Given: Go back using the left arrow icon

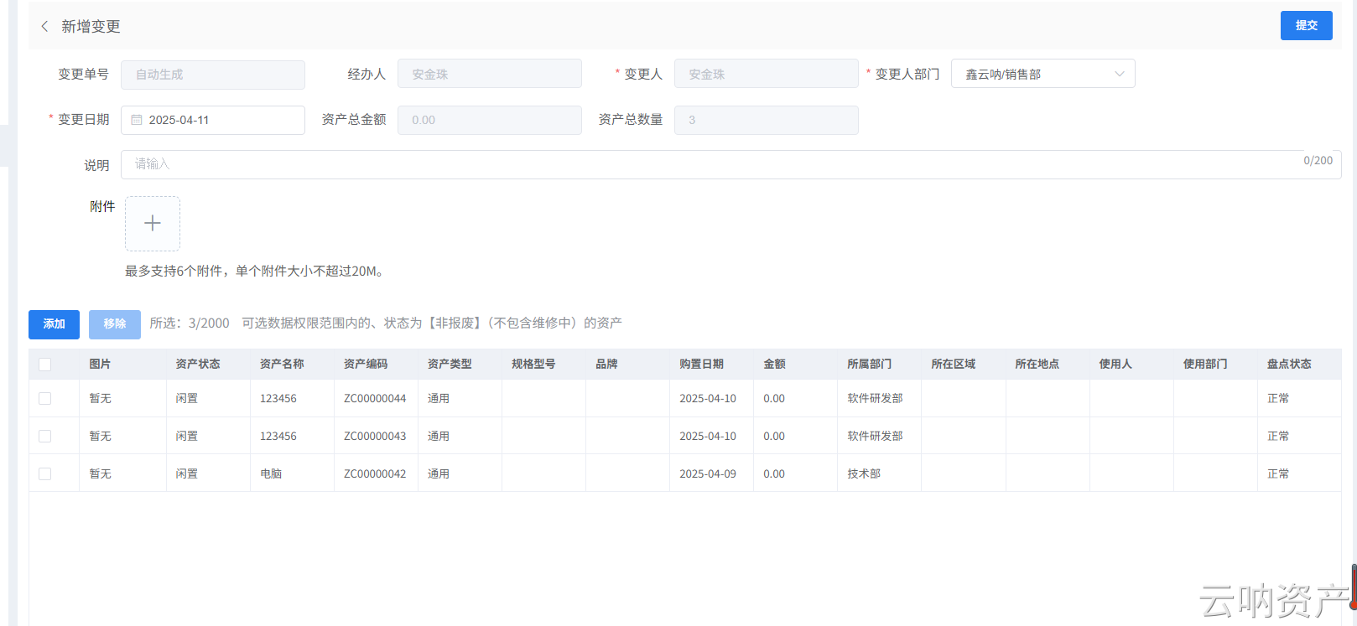Looking at the screenshot, I should (44, 27).
